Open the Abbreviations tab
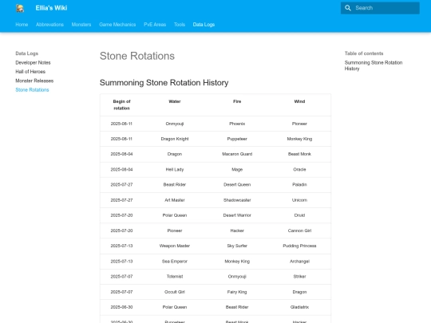Viewport: 431px width, 323px height. (x=49, y=25)
